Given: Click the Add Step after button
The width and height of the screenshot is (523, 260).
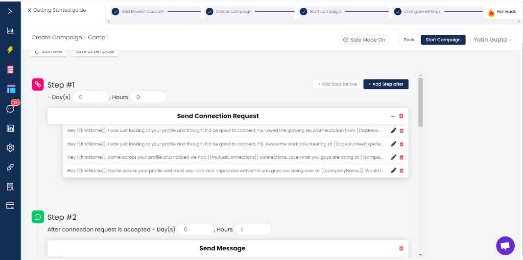Looking at the screenshot, I should 386,84.
